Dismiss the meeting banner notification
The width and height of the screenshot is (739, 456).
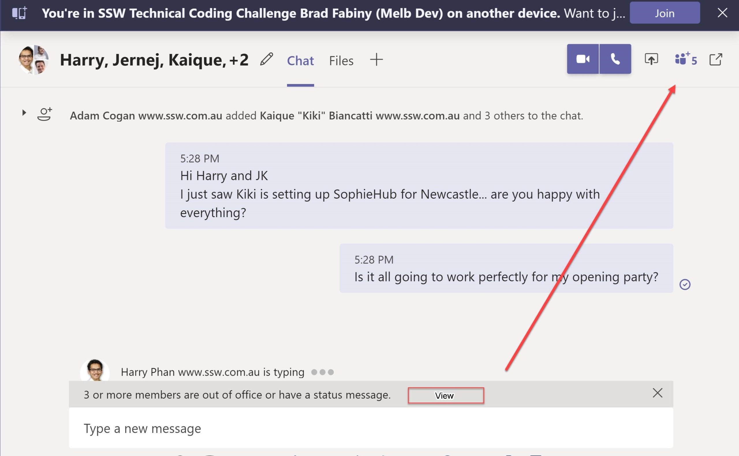pos(723,13)
